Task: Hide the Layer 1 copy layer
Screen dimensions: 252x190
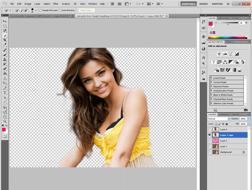Action: (x=210, y=135)
